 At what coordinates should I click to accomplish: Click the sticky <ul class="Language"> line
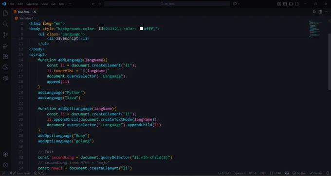(61, 34)
